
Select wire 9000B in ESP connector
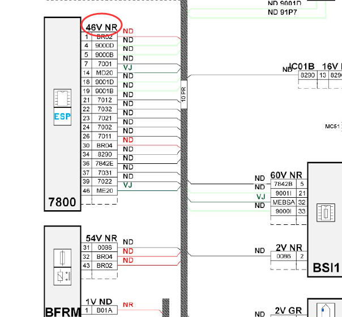tap(105, 55)
